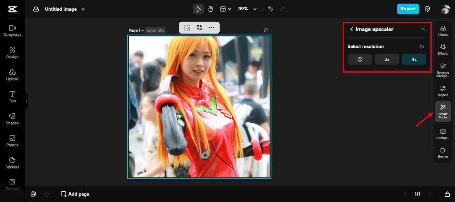The image size is (455, 202).
Task: Click the smart crop icon above the image
Action: [x=187, y=27]
